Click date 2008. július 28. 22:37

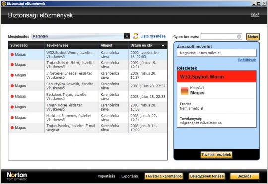pyautogui.click(x=148, y=86)
